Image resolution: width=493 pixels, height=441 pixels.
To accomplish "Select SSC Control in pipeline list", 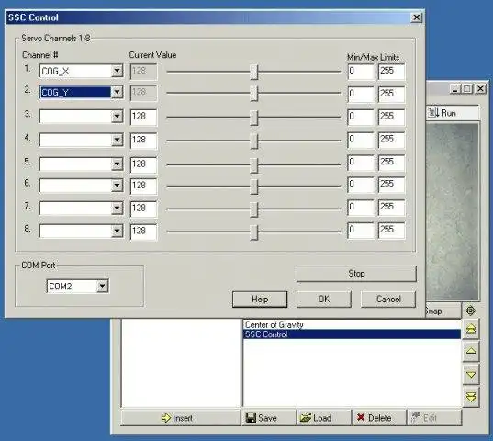I will [x=353, y=334].
